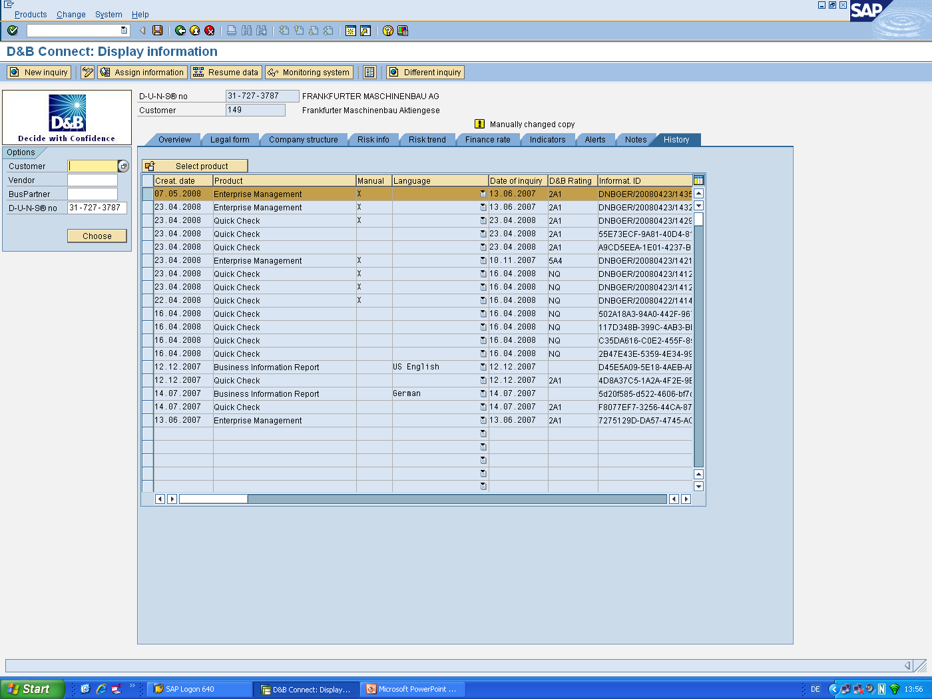Image resolution: width=932 pixels, height=699 pixels.
Task: Click the table column configuration icon
Action: (x=698, y=180)
